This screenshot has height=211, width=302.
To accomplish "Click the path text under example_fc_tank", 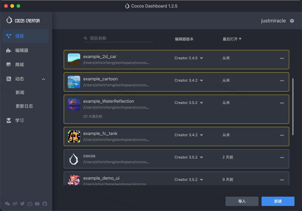I will pos(116,140).
